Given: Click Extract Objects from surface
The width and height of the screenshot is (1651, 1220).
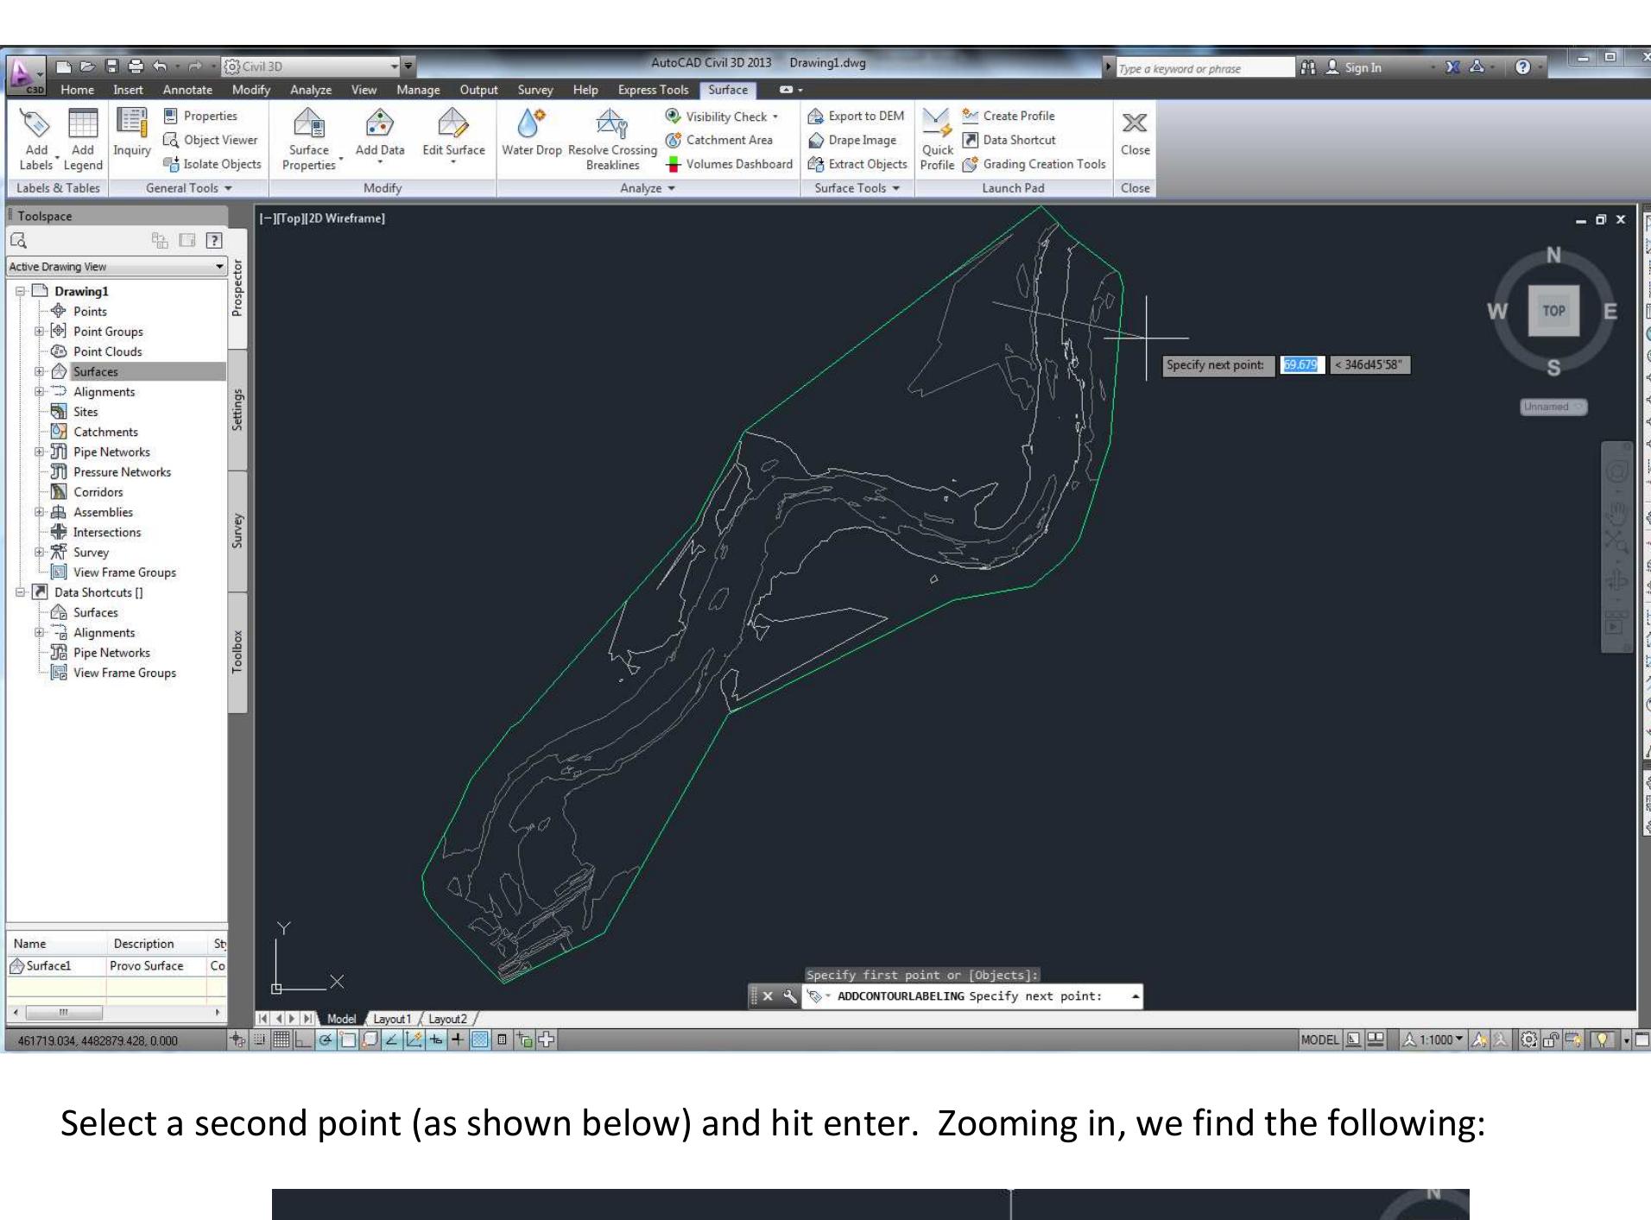Looking at the screenshot, I should [857, 164].
